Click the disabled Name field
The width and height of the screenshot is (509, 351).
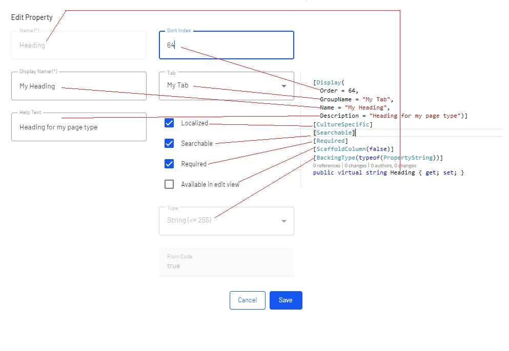(x=79, y=45)
